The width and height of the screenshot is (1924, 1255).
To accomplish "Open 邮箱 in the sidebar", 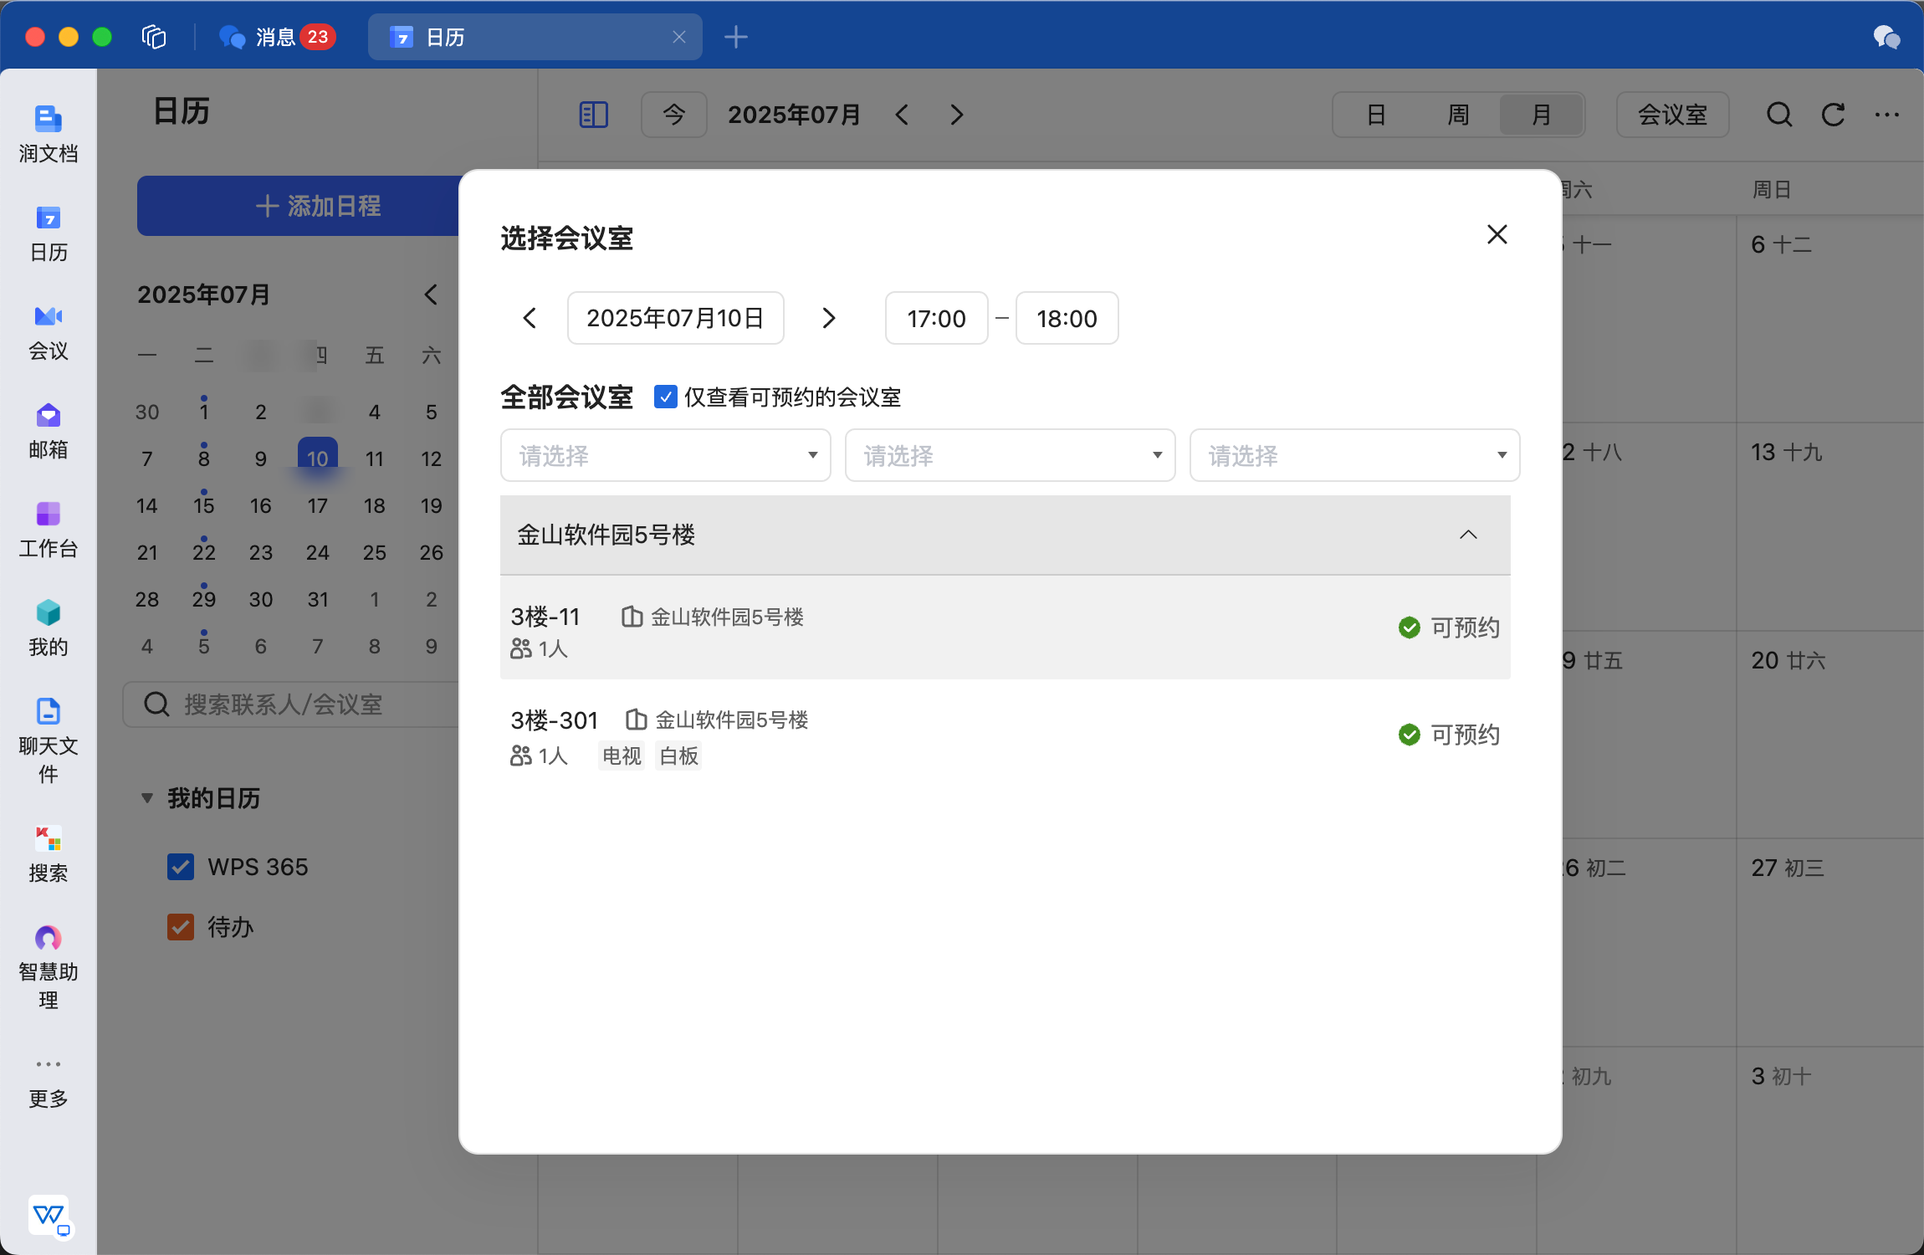I will [49, 431].
